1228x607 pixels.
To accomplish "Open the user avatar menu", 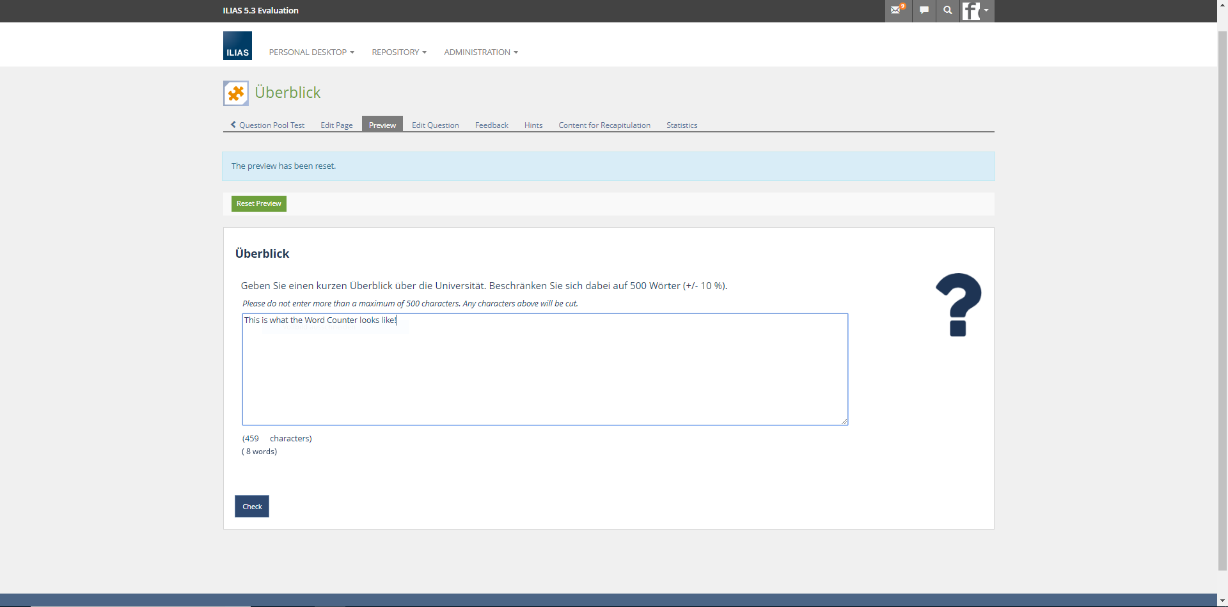I will 976,11.
